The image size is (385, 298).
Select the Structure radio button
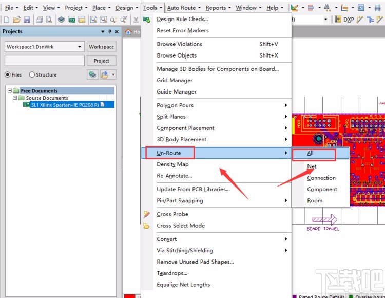pos(32,74)
